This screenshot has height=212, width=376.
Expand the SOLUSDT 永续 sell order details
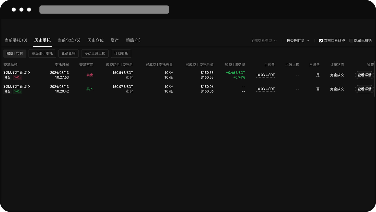pos(17,72)
